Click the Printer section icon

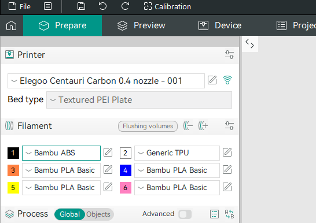pos(9,55)
